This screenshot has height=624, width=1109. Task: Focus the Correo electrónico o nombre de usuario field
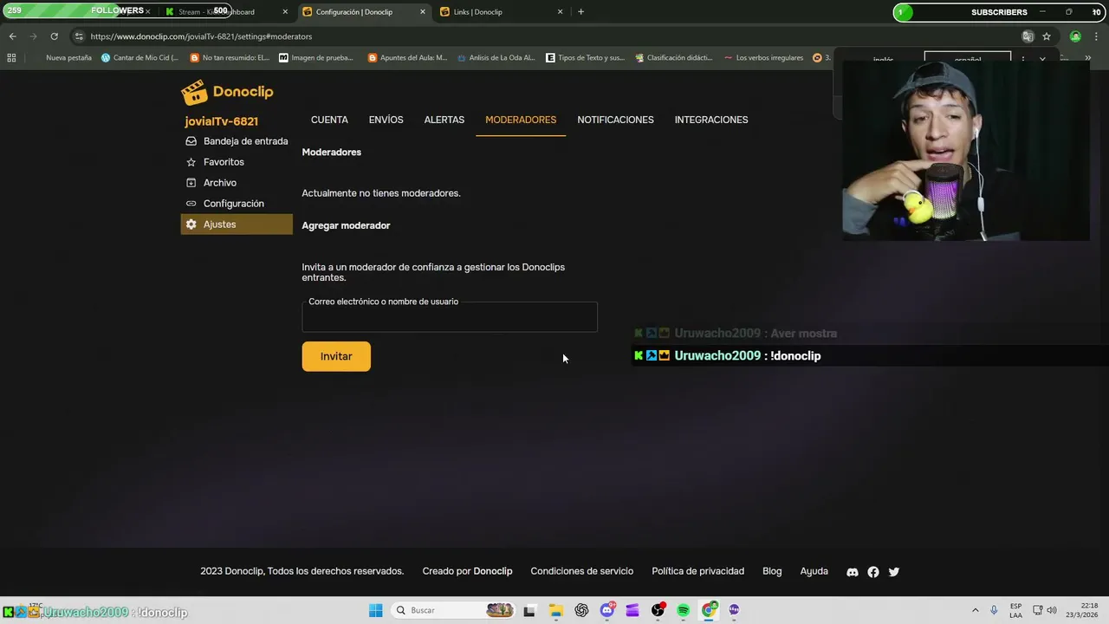450,317
